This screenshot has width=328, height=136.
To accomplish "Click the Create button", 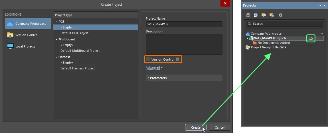I will click(x=196, y=127).
